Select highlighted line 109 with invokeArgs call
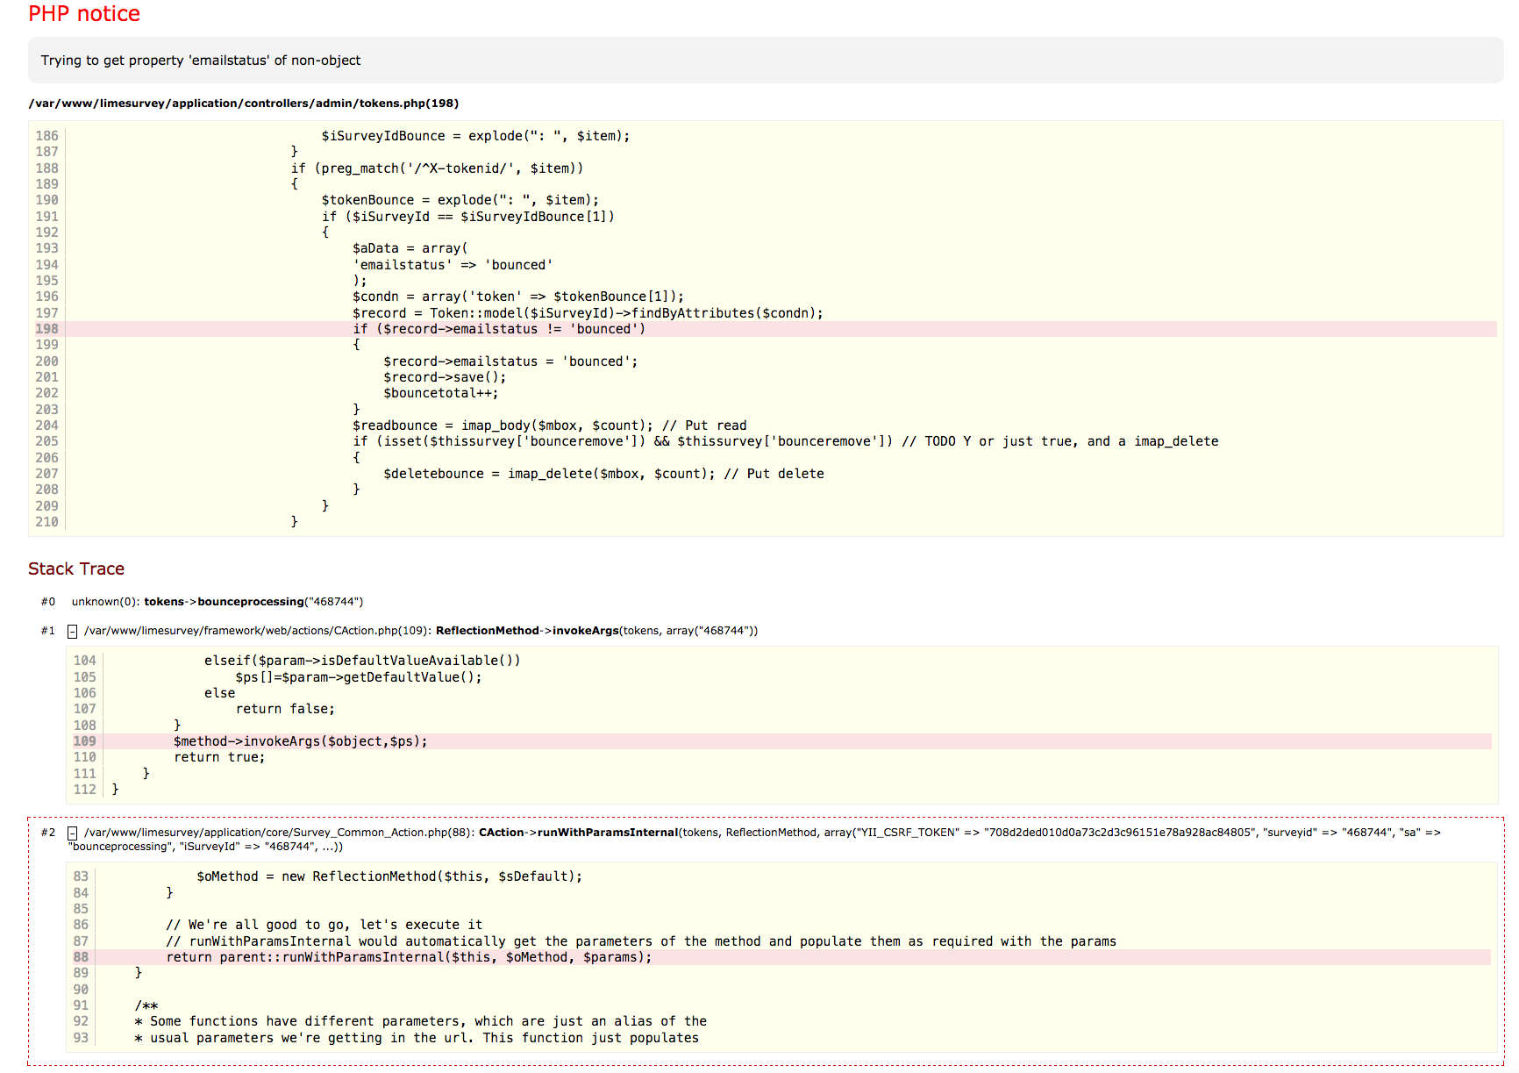 pyautogui.click(x=300, y=741)
